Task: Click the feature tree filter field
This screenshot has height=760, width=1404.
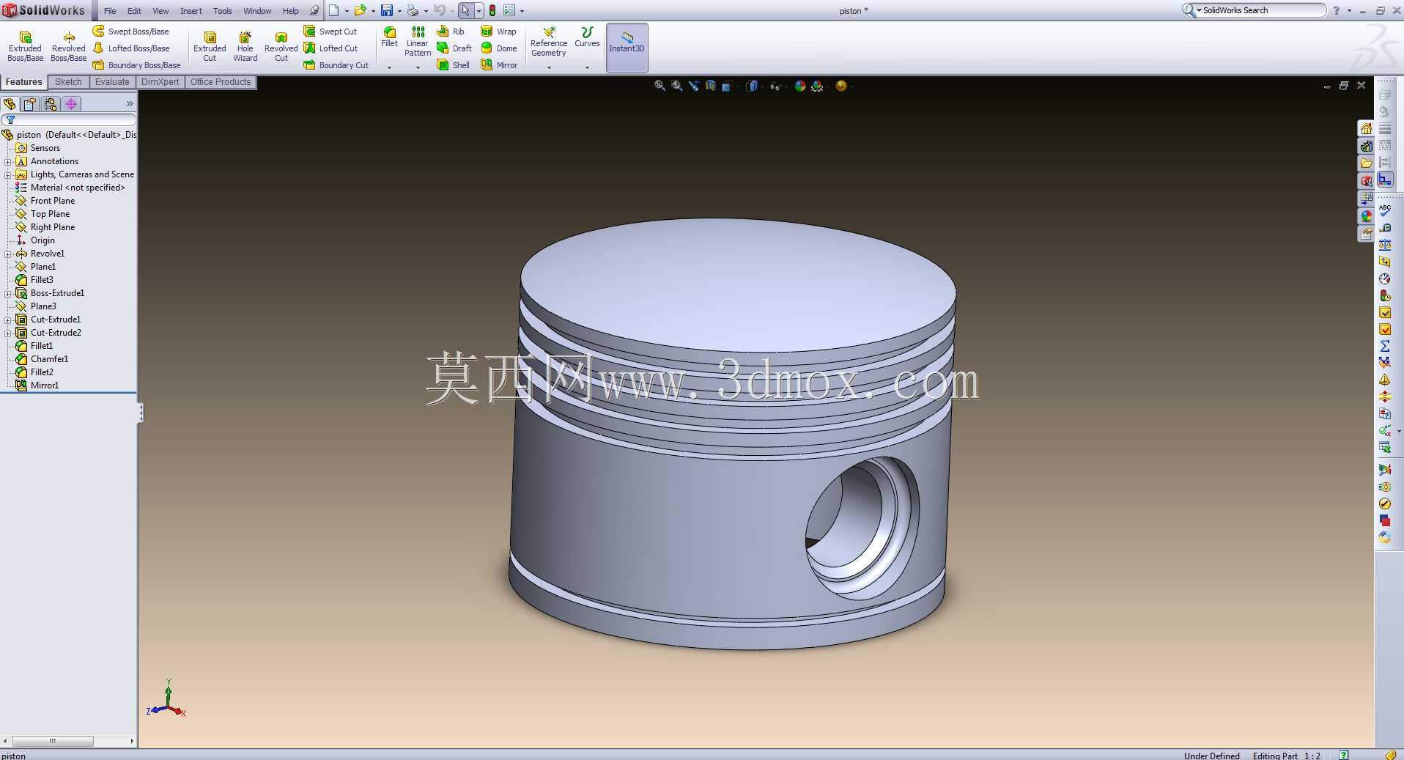Action: point(69,119)
